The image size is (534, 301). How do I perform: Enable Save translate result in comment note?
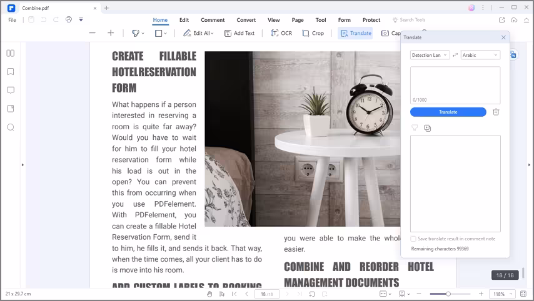pyautogui.click(x=413, y=239)
